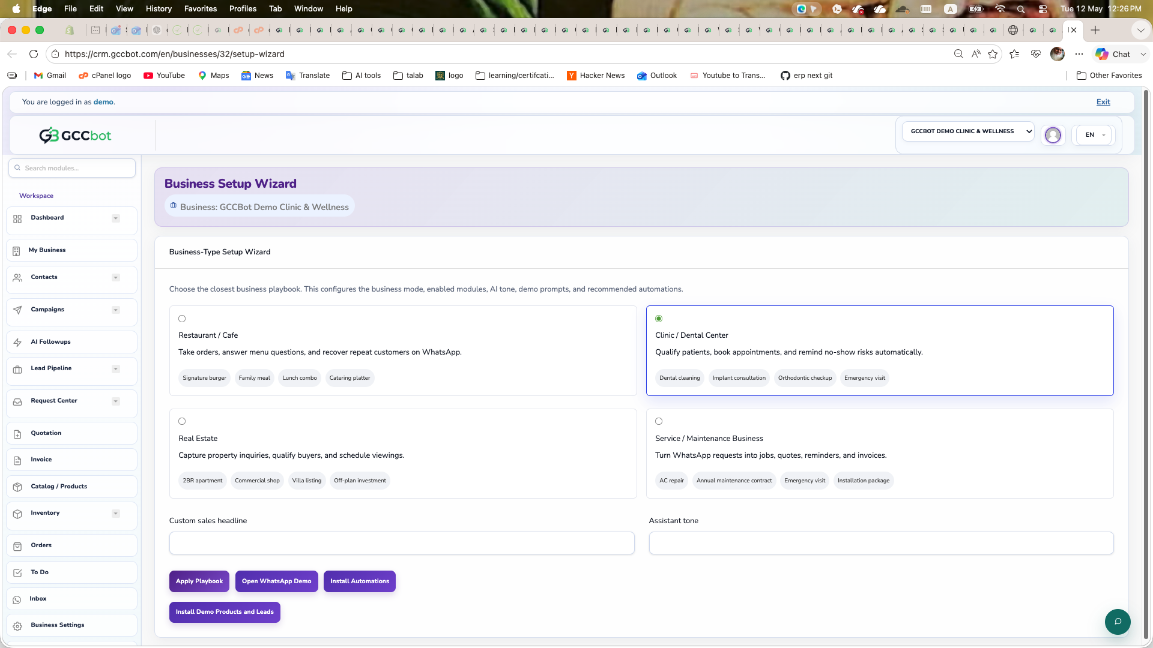Expand the Lead Pipeline section
This screenshot has height=648, width=1153.
pos(116,369)
